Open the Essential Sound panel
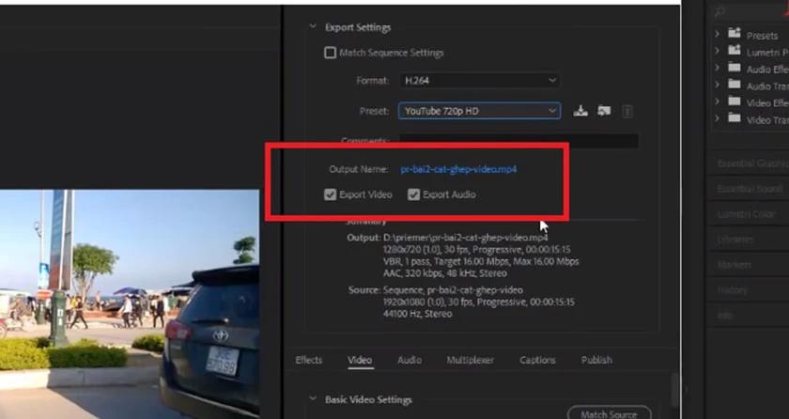The image size is (789, 419). (x=750, y=189)
